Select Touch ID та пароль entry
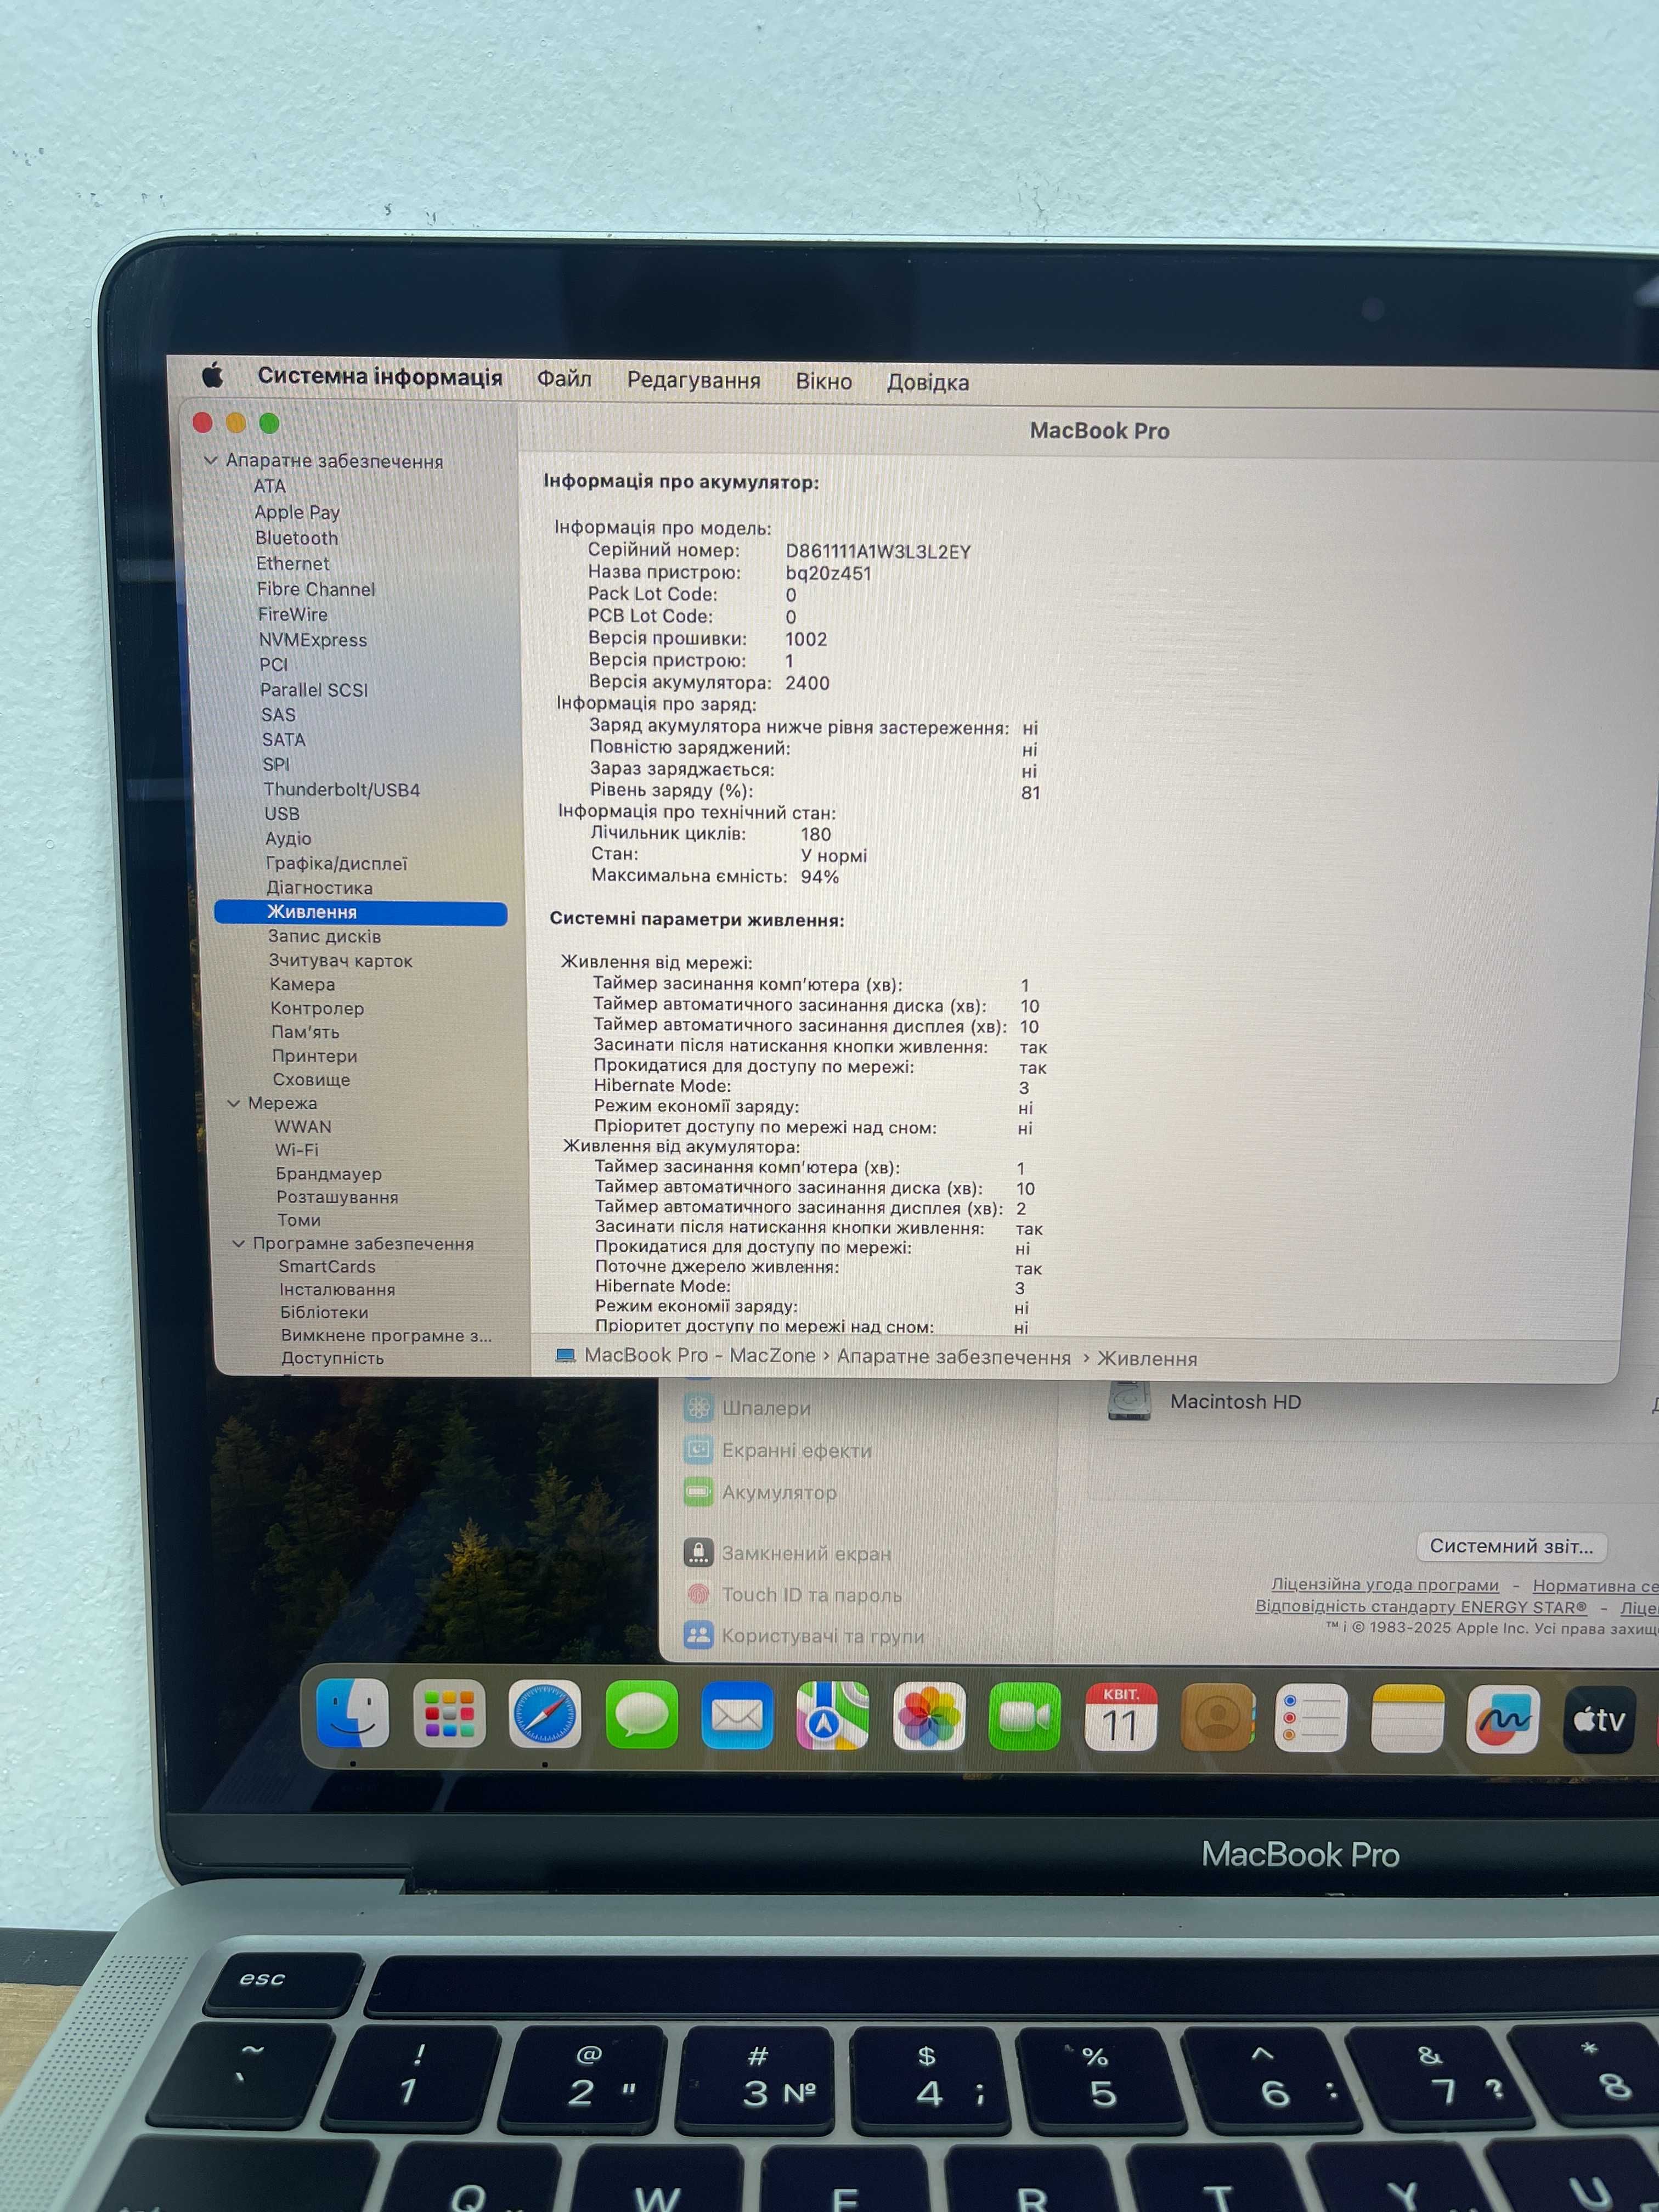1659x2212 pixels. 811,1595
